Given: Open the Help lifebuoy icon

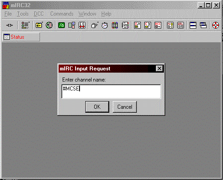Looking at the screenshot, I should point(215,25).
